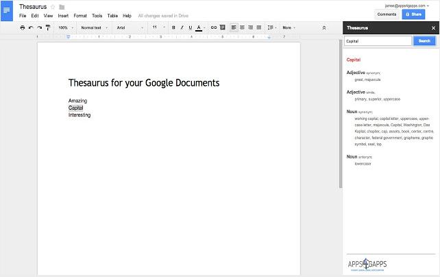Undo the last change
Viewport: 440px width, 277px height.
point(31,27)
